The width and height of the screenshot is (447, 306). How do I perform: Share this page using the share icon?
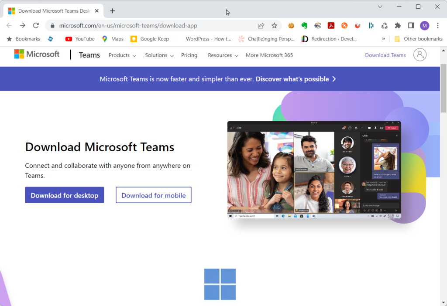261,26
